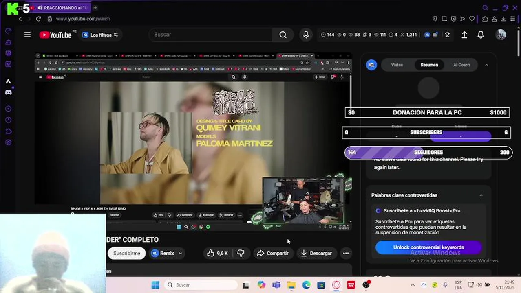
Task: Click the Compartir share button
Action: tap(273, 253)
